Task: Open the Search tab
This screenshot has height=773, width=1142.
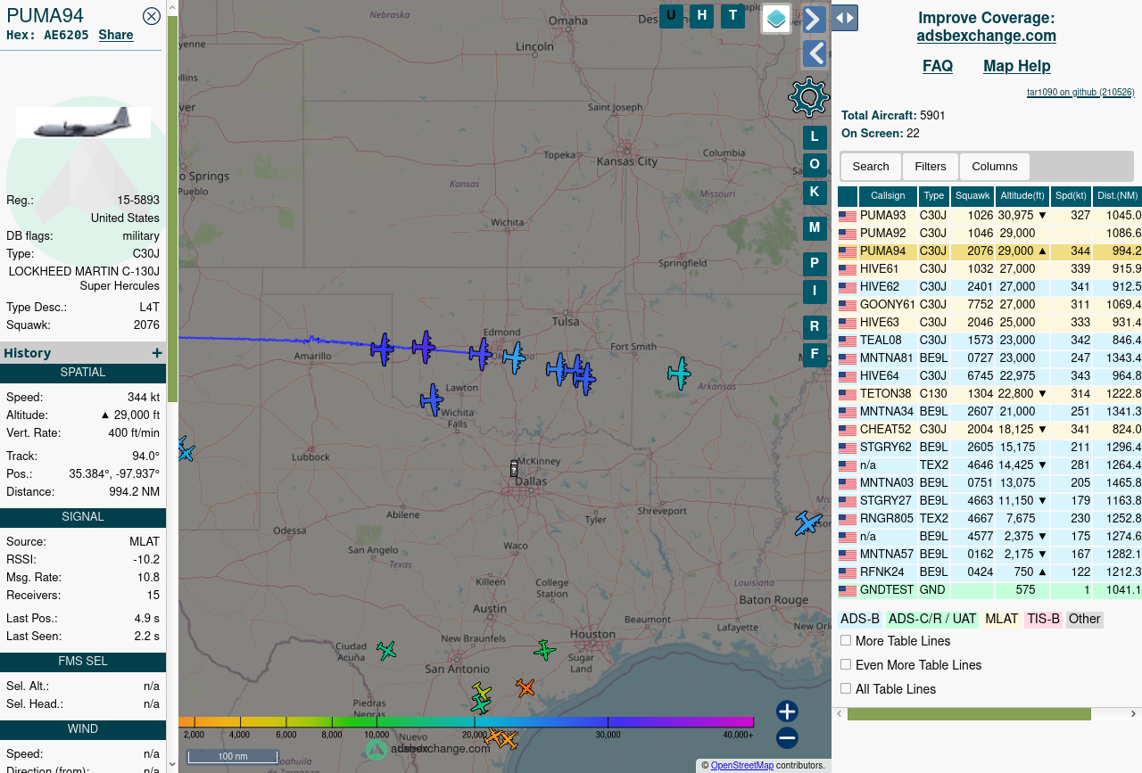Action: point(871,167)
